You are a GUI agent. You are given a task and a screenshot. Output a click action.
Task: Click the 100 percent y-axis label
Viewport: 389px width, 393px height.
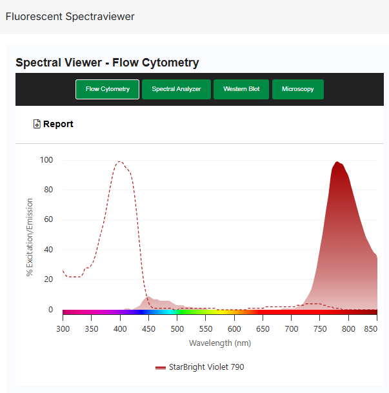[x=46, y=159]
